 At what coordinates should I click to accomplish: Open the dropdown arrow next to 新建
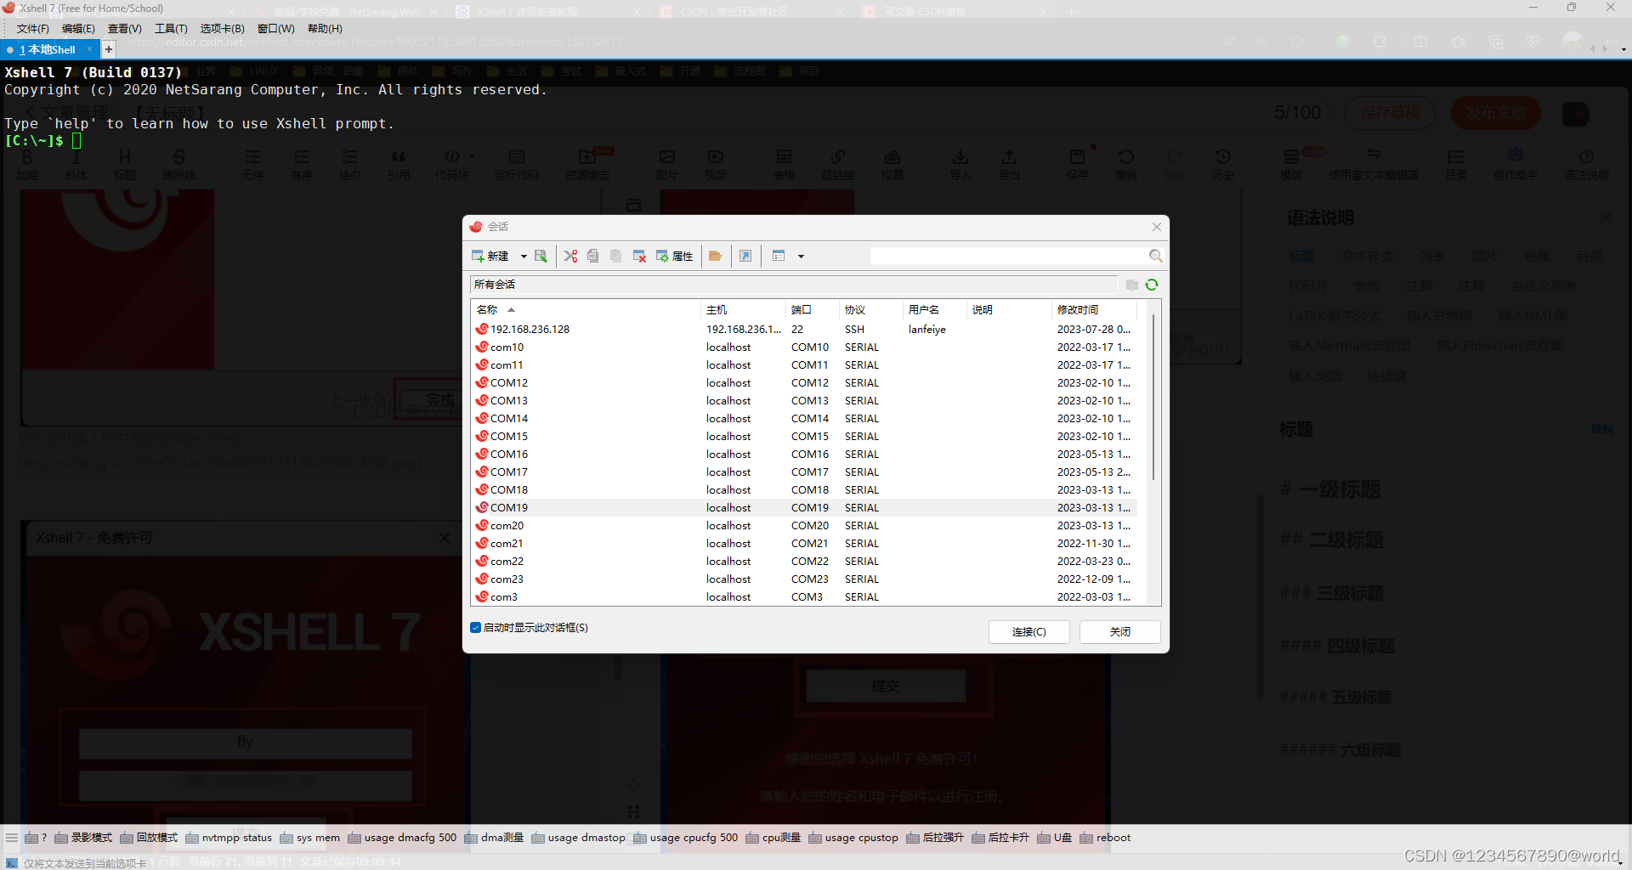point(524,256)
